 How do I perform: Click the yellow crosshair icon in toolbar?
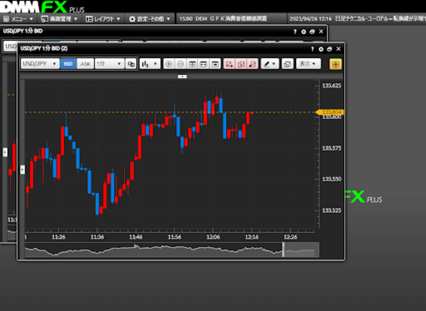pyautogui.click(x=335, y=63)
